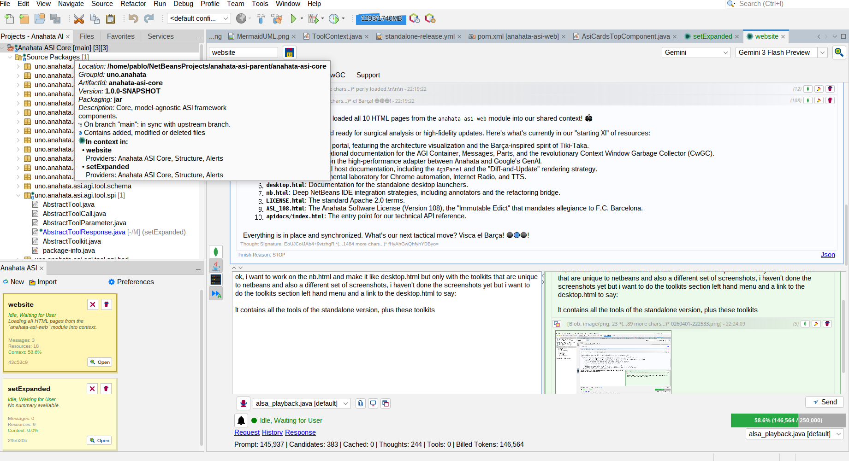Open the Refactor menu

(133, 4)
